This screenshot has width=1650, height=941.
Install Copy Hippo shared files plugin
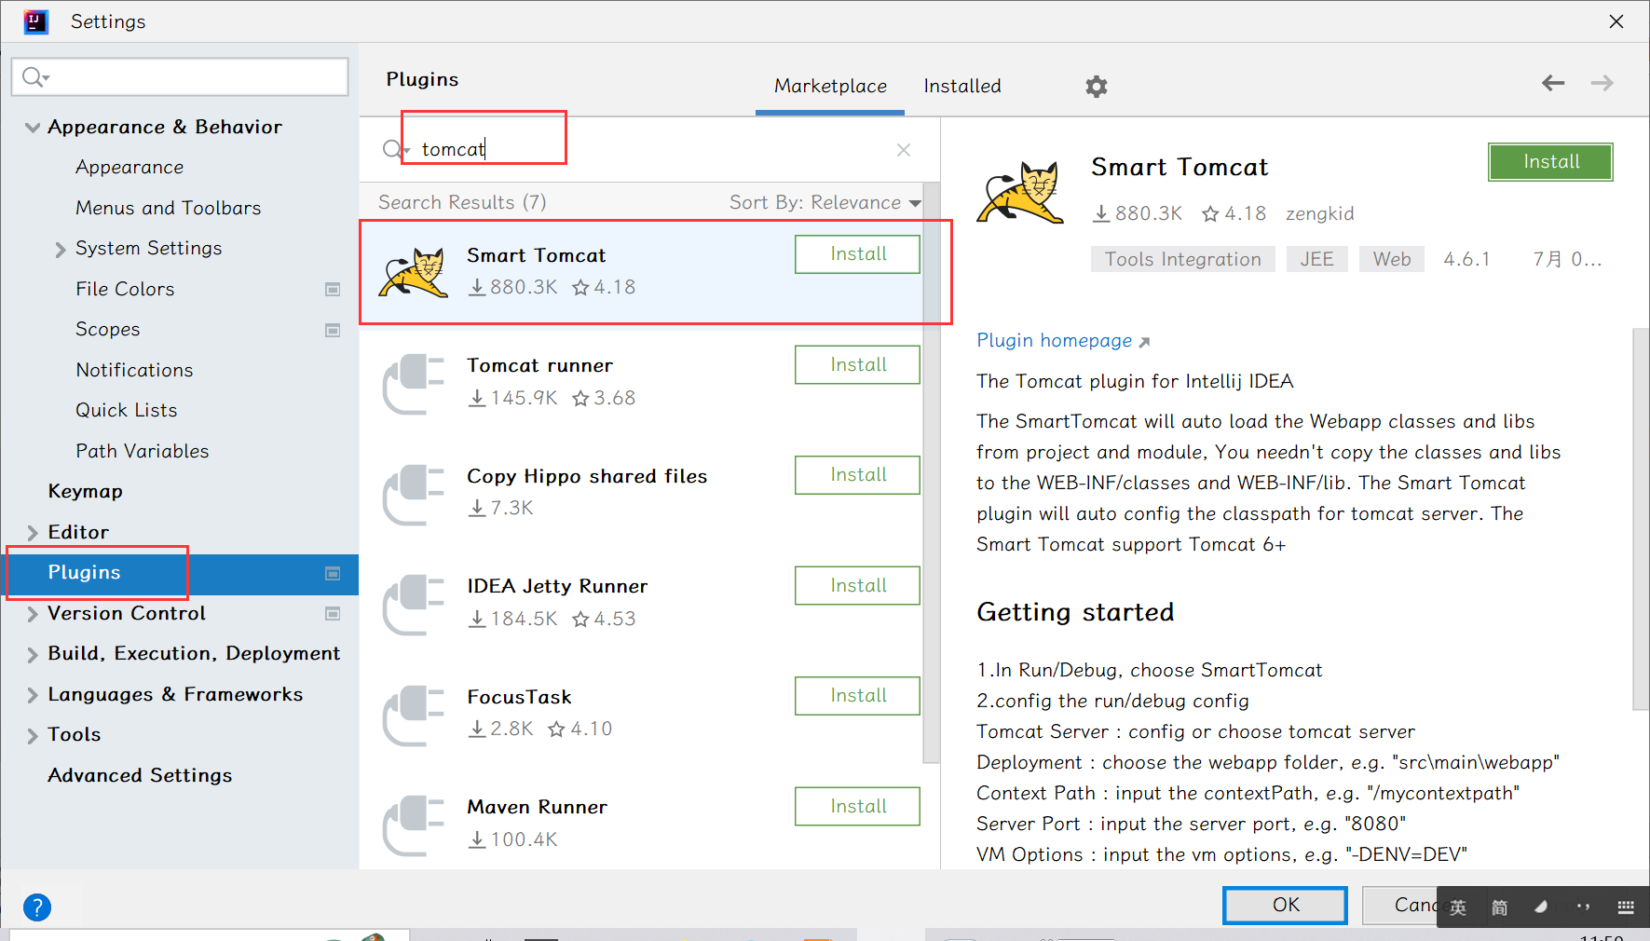click(857, 475)
